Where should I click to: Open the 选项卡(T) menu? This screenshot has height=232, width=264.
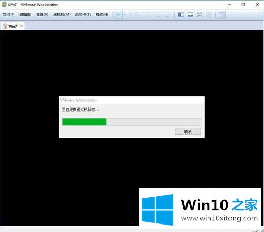point(83,15)
